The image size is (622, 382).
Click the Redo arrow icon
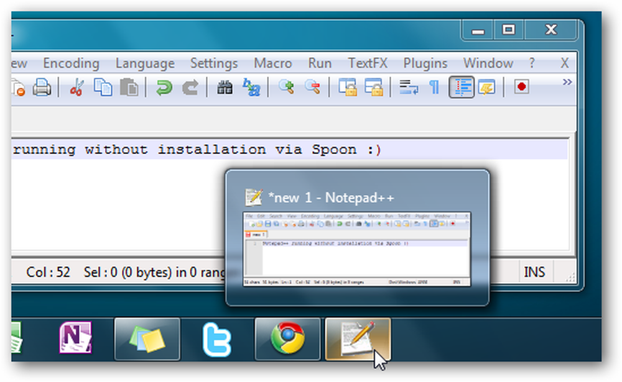point(190,88)
